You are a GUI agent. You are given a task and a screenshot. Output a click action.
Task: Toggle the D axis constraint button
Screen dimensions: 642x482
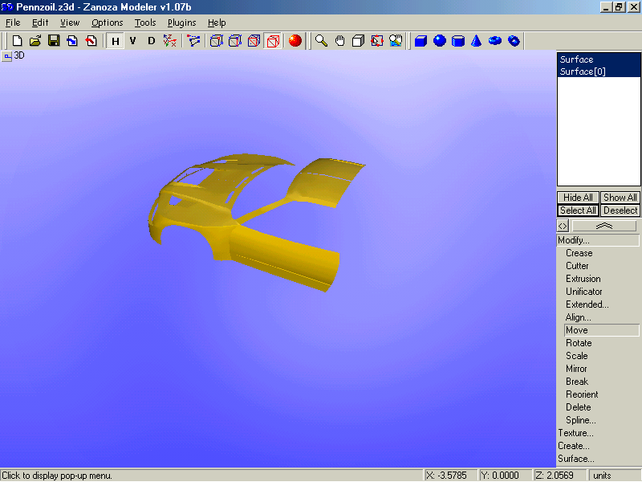[x=152, y=41]
